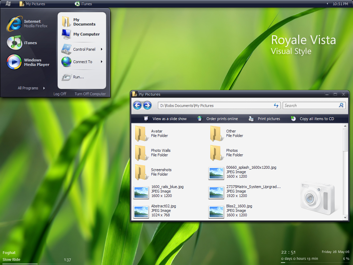Screen dimensions: 353x265
Task: Click the Forward navigation arrow
Action: click(x=148, y=105)
